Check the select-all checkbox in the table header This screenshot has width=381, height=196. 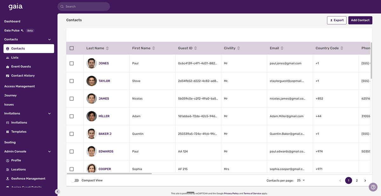click(x=71, y=48)
